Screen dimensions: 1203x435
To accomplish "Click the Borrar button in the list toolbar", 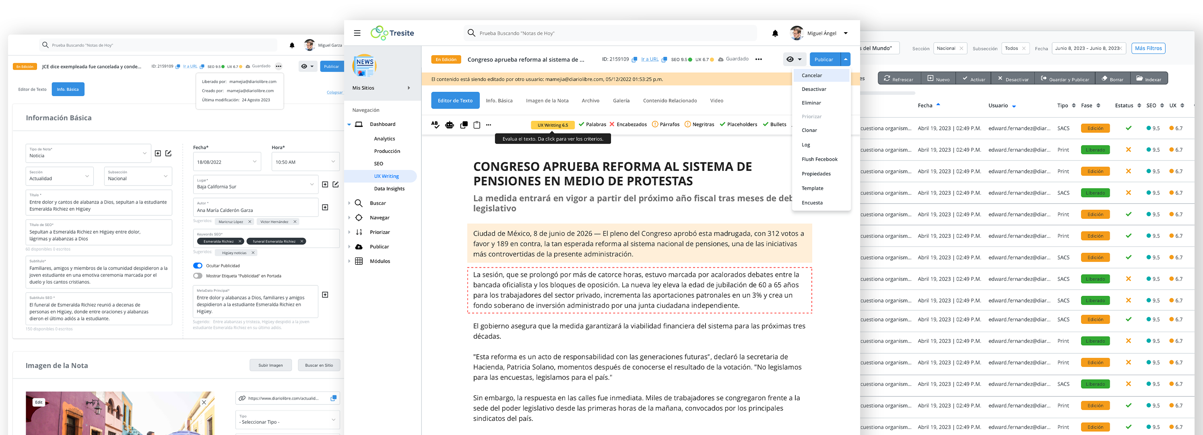I will click(x=1112, y=79).
